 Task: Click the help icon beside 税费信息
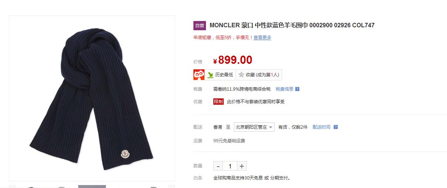(298, 89)
